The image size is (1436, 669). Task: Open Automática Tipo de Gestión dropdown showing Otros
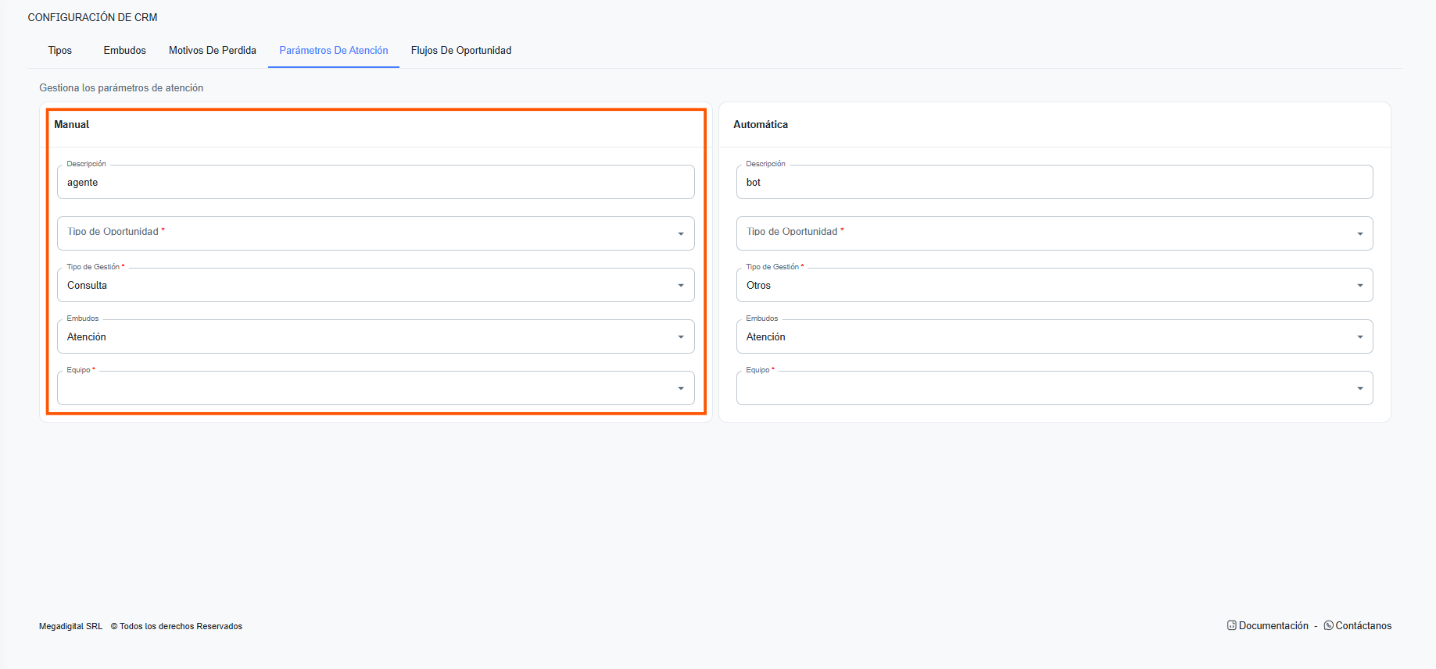(x=1054, y=286)
